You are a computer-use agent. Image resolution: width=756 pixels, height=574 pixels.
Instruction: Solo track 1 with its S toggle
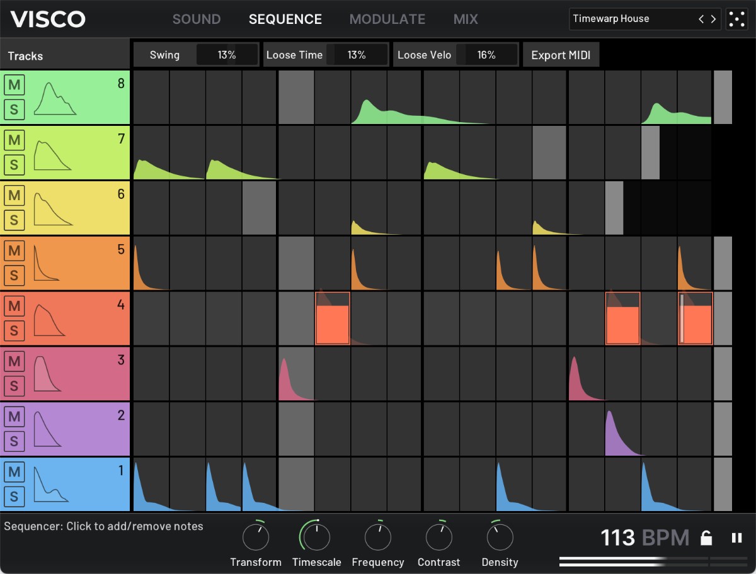pos(14,496)
